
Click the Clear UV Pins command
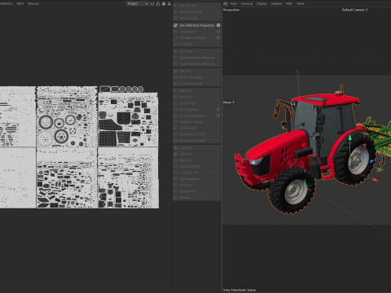point(196,18)
